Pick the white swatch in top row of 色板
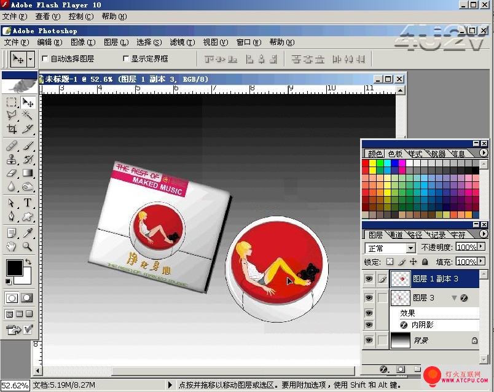494x392 pixels. (x=410, y=163)
